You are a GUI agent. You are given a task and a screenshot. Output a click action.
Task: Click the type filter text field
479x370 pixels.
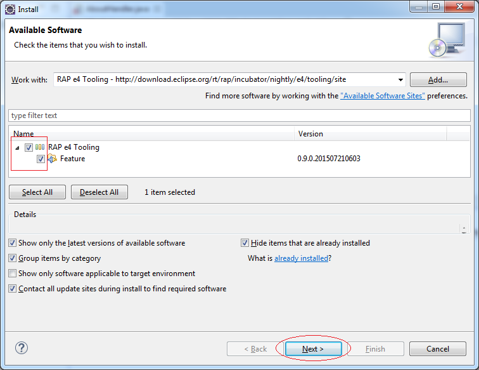[239, 116]
